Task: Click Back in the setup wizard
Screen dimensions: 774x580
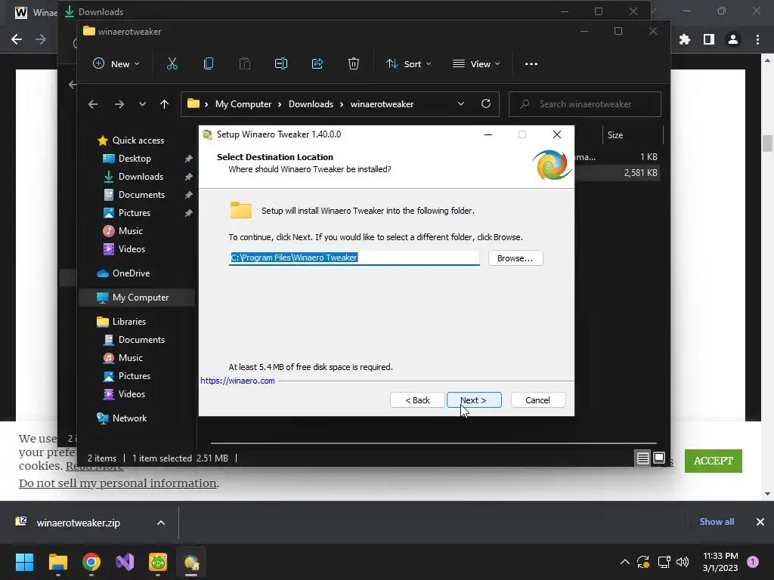Action: [417, 400]
